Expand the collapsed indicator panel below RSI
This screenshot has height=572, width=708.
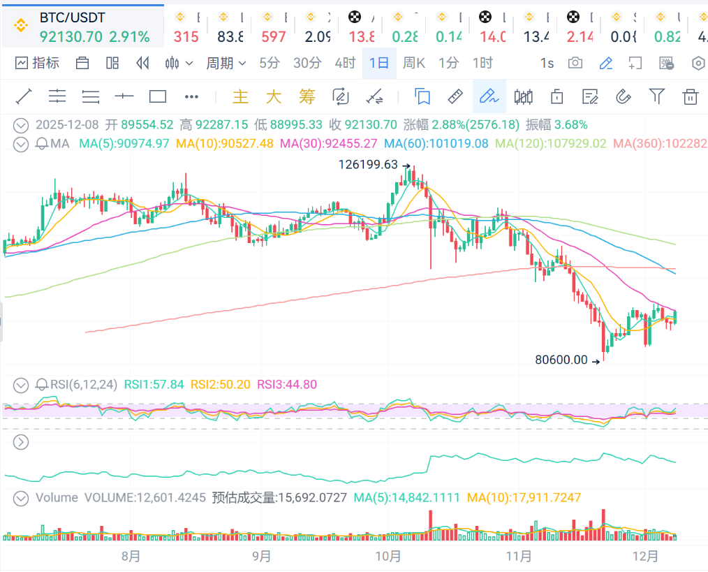pos(21,442)
